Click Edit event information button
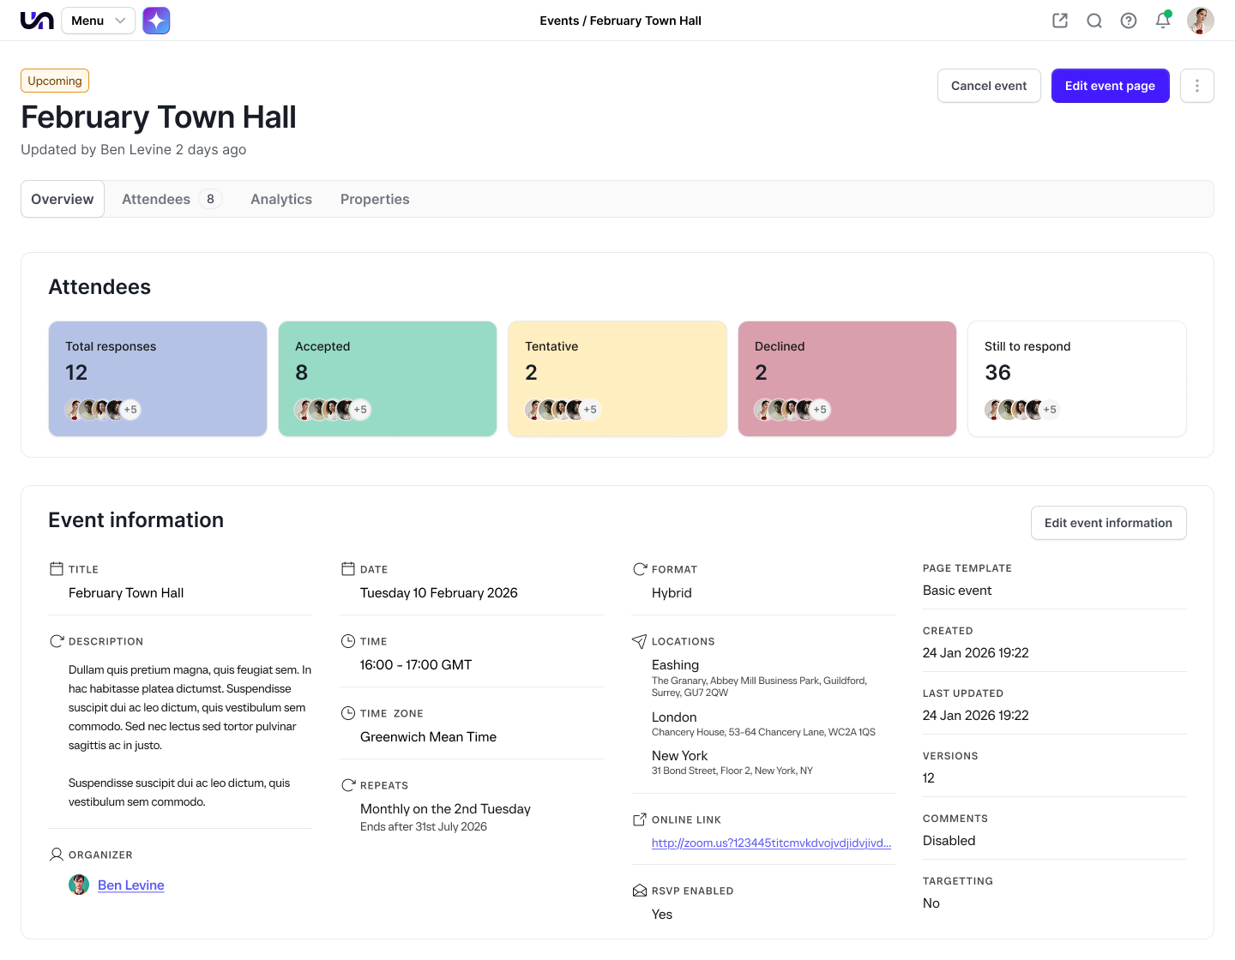 tap(1108, 523)
